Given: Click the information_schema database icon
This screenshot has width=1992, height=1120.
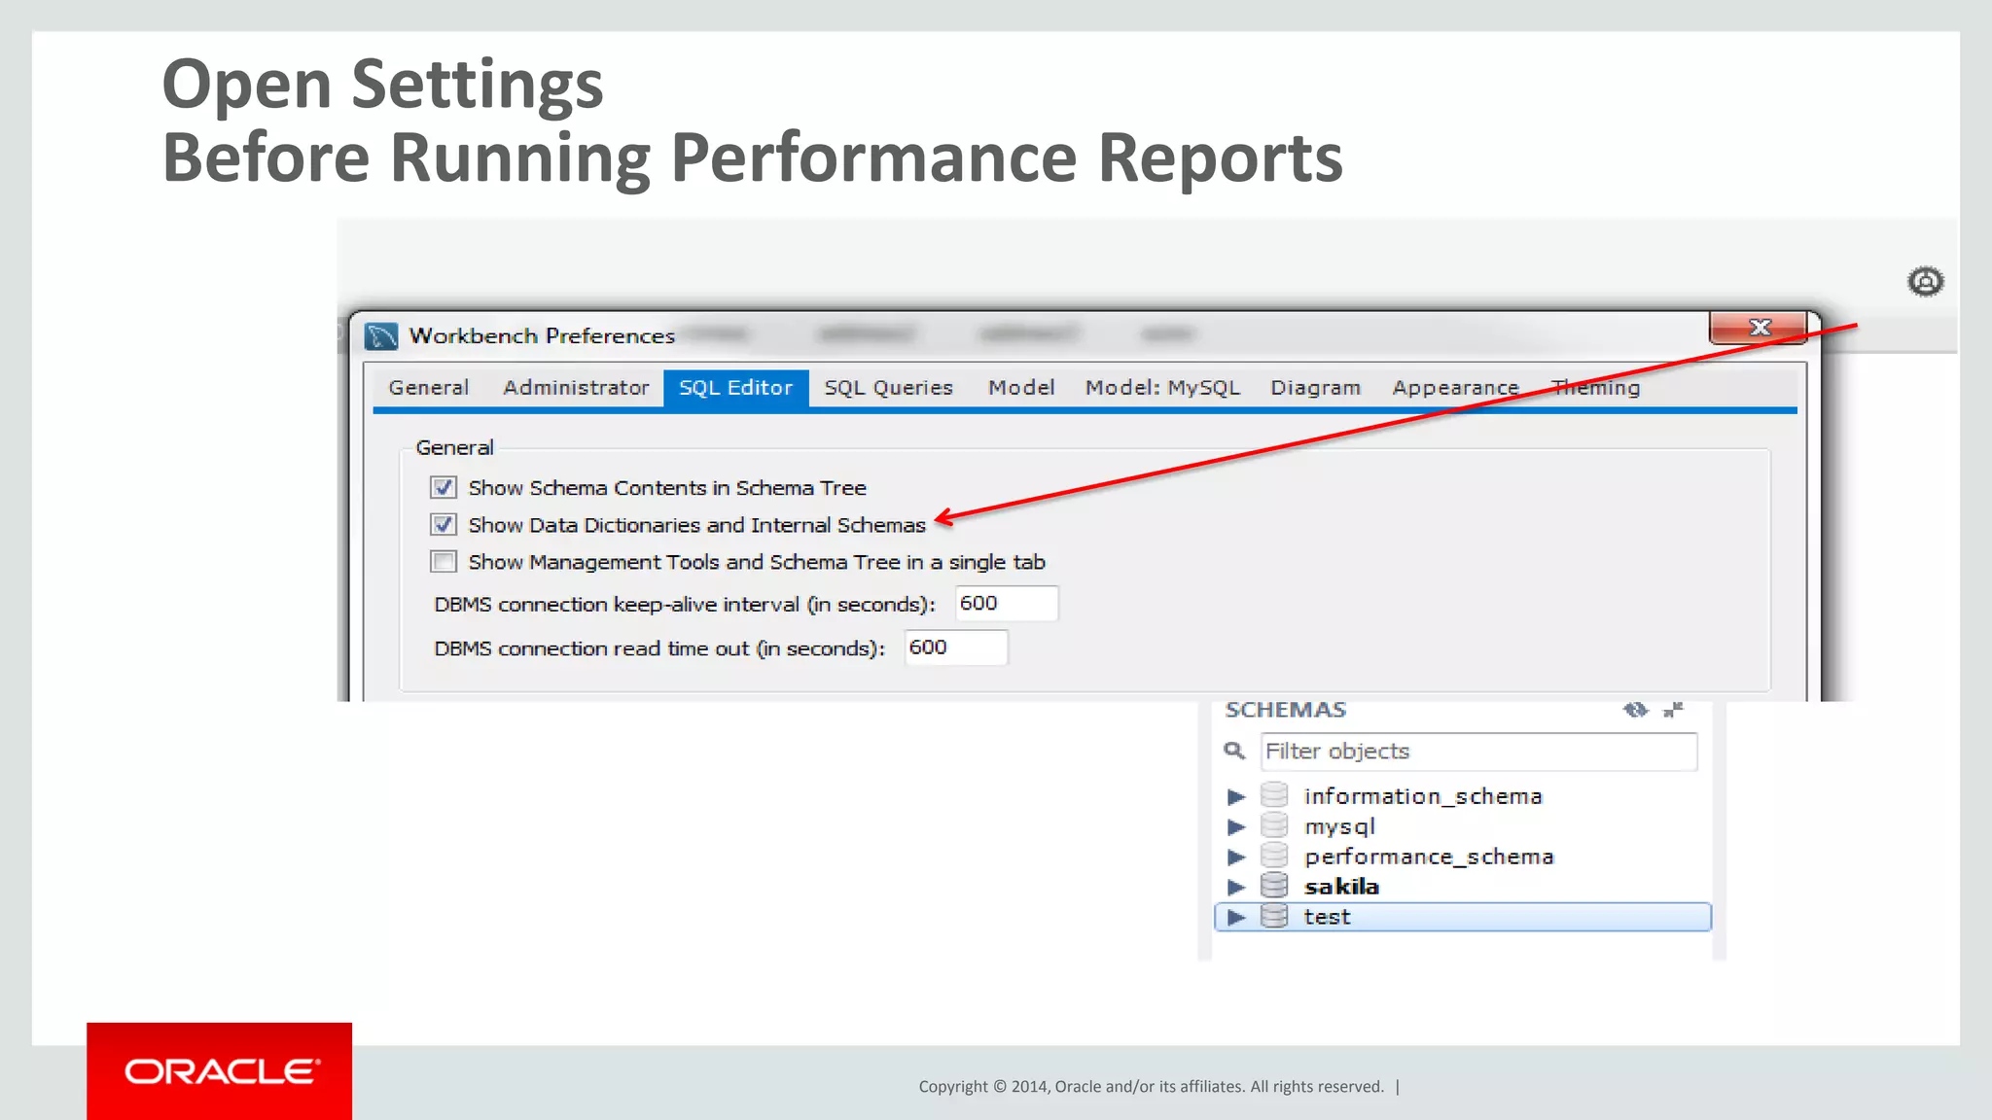Looking at the screenshot, I should pyautogui.click(x=1274, y=795).
